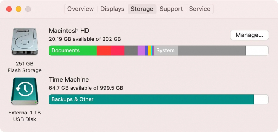The width and height of the screenshot is (278, 132).
Task: Go to the Support tab
Action: 171,9
